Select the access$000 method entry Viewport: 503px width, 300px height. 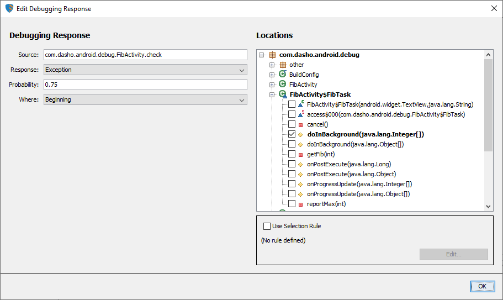click(x=386, y=114)
